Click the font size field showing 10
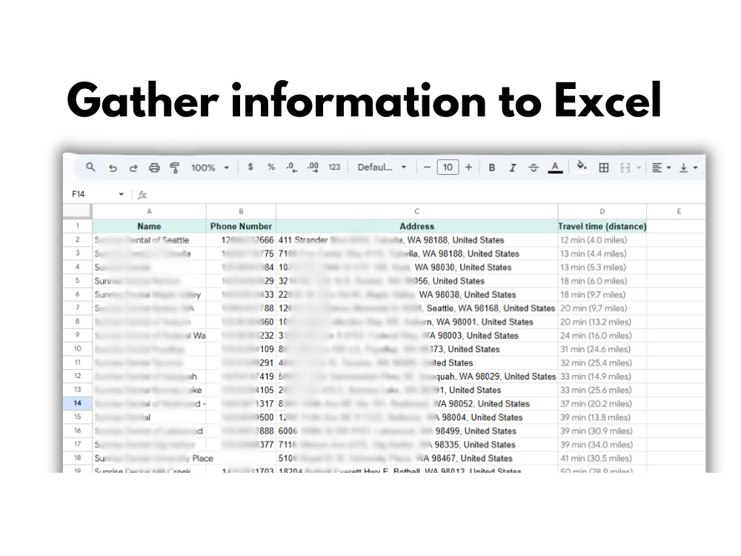Screen dimensions: 741x556 [x=448, y=168]
